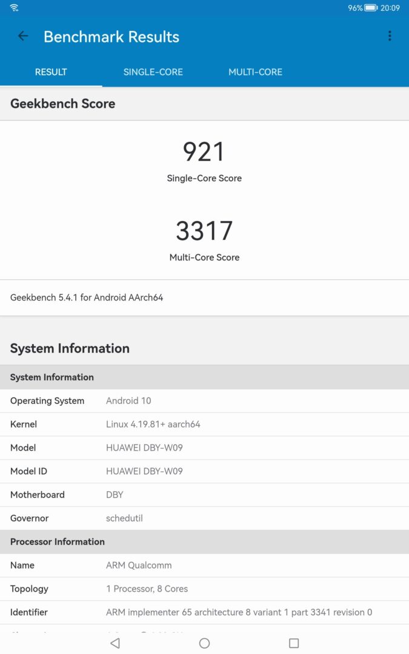Tap the Benchmark Results title
409x654 pixels.
111,37
